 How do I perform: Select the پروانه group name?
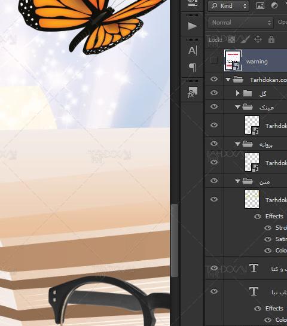click(x=266, y=145)
